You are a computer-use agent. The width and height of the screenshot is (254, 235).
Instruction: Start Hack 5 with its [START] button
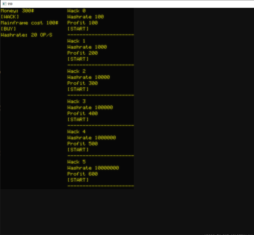pyautogui.click(x=78, y=180)
